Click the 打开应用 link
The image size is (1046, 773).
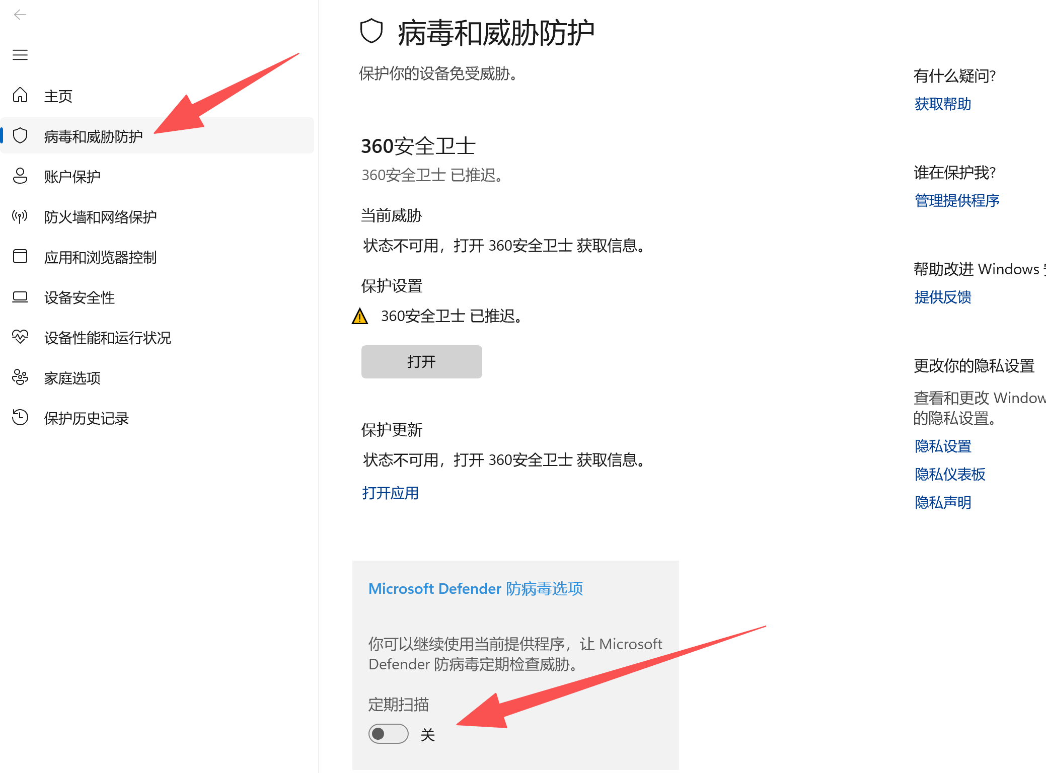390,493
